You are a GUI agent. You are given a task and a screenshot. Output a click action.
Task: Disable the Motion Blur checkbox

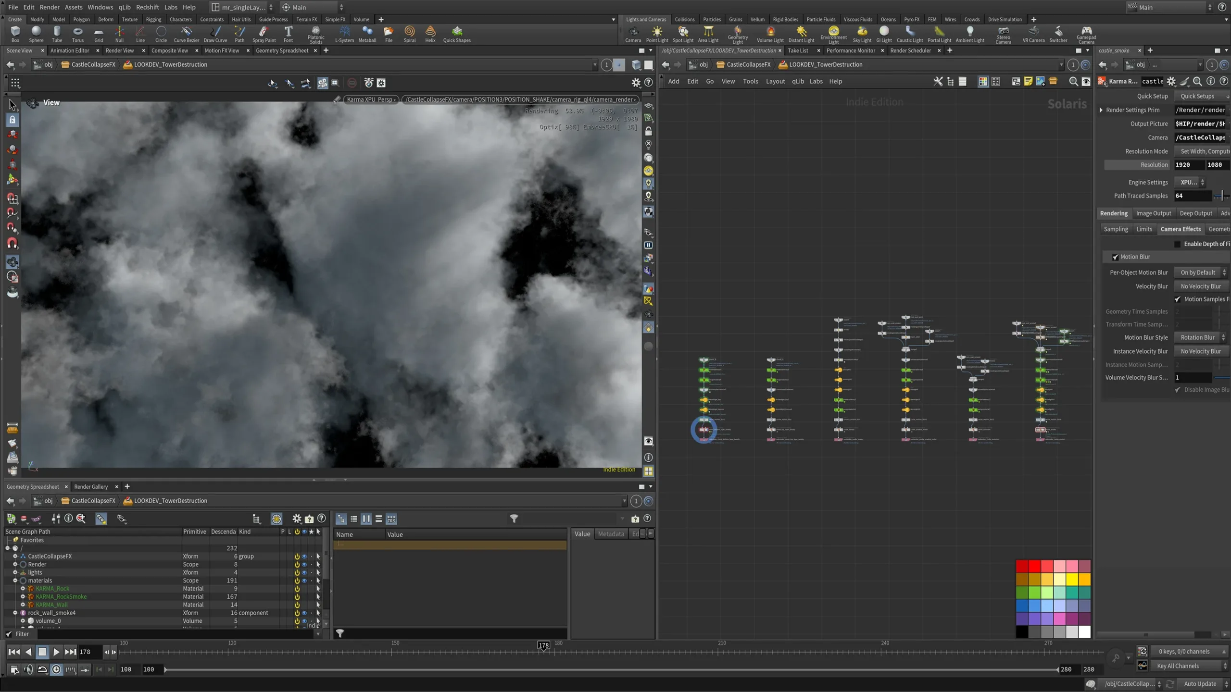[x=1116, y=257]
